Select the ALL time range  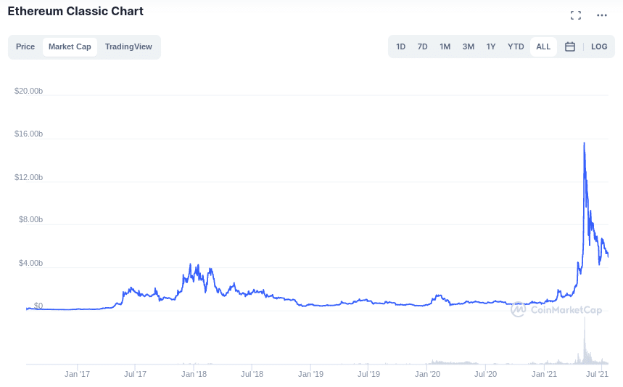click(x=543, y=46)
